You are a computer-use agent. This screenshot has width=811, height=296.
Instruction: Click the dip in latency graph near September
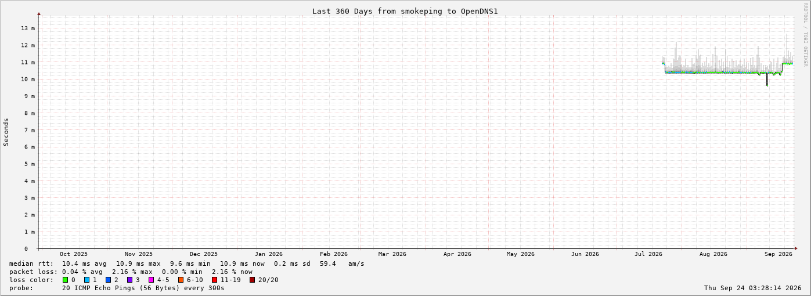pyautogui.click(x=767, y=80)
